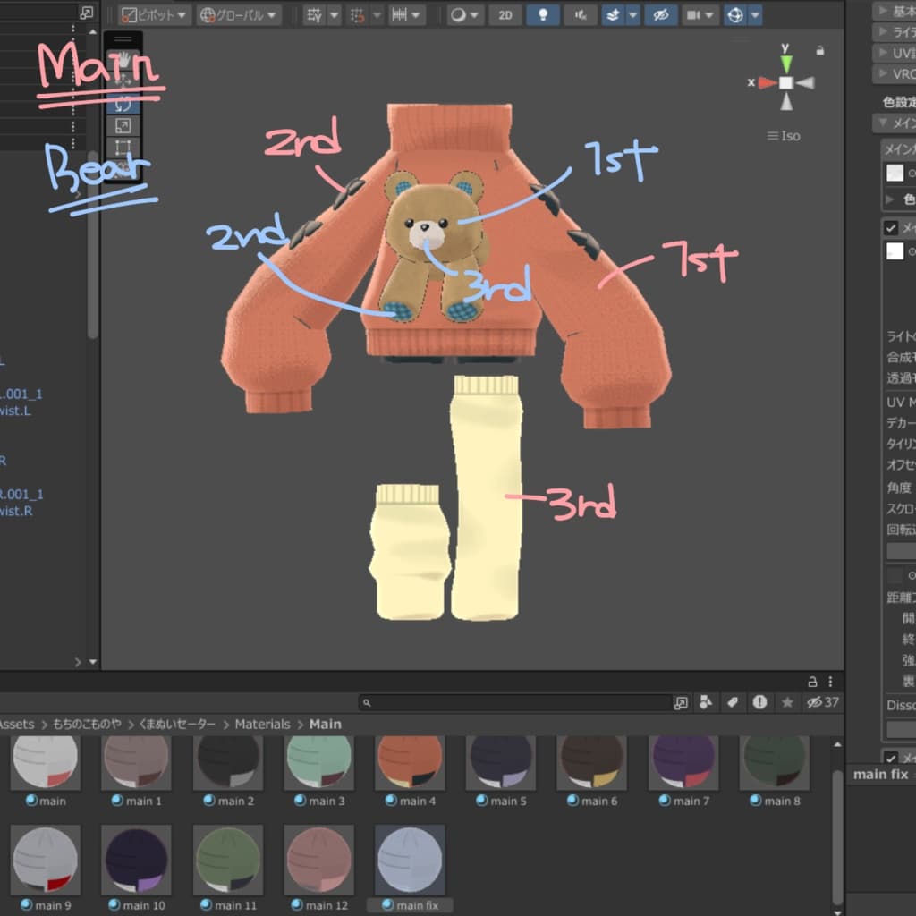The width and height of the screenshot is (916, 916).
Task: Toggle the hidden packages count showing 37
Action: pyautogui.click(x=823, y=702)
